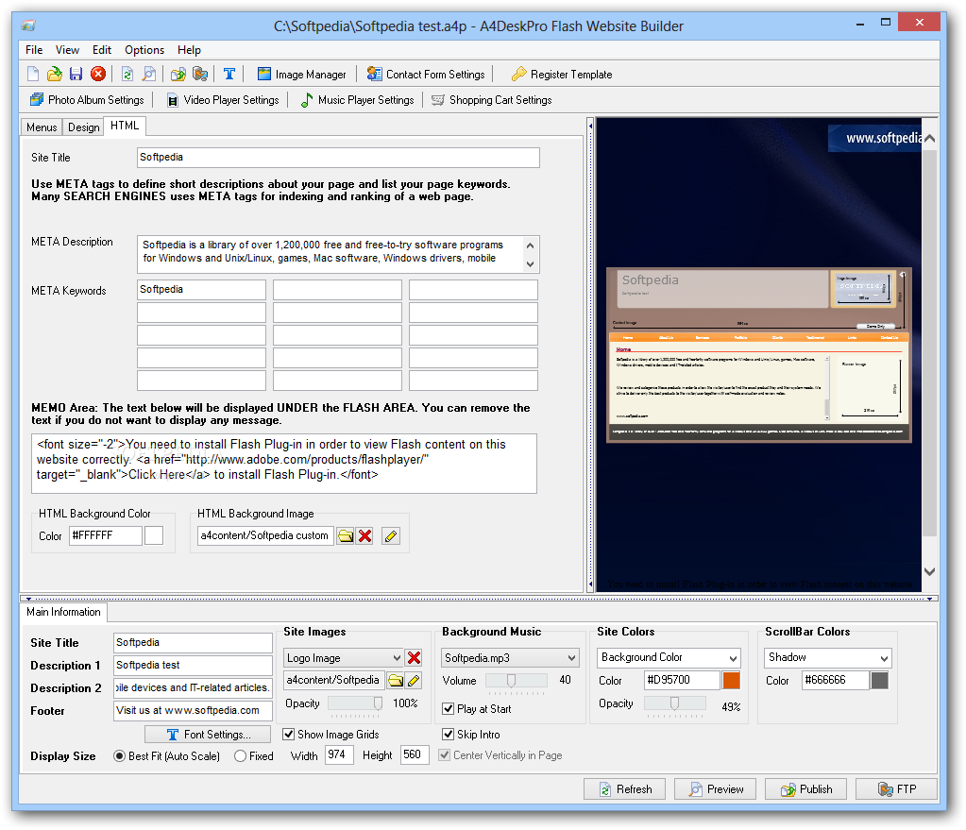Select Best Fit (Auto Scale) display size
The width and height of the screenshot is (966, 830).
pyautogui.click(x=120, y=756)
